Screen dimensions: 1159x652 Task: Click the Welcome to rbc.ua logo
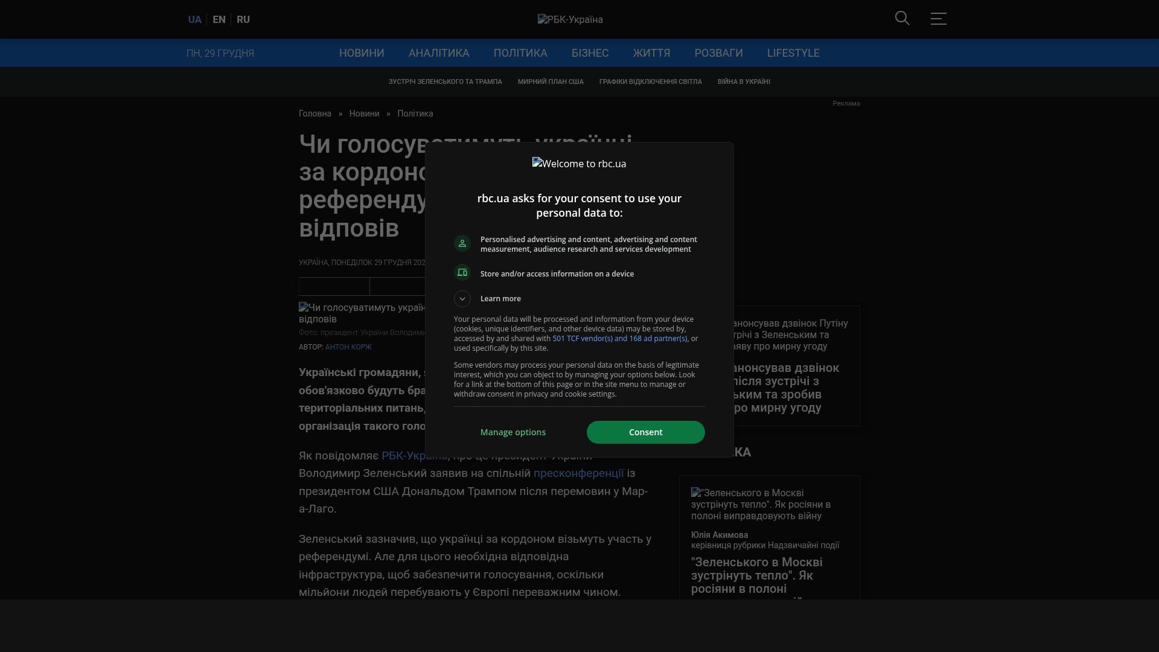point(579,164)
